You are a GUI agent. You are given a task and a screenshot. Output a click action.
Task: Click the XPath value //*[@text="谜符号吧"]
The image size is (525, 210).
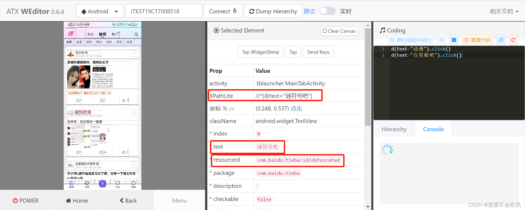click(284, 96)
